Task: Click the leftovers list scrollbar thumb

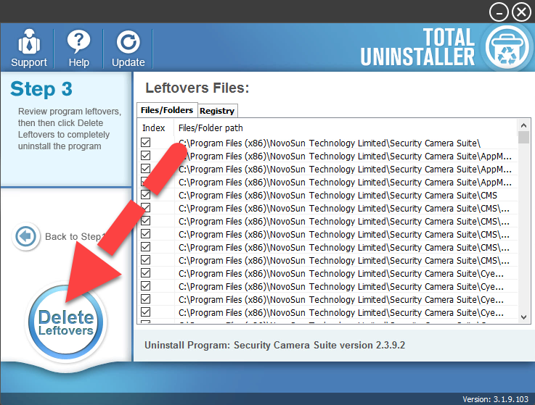Action: 523,137
